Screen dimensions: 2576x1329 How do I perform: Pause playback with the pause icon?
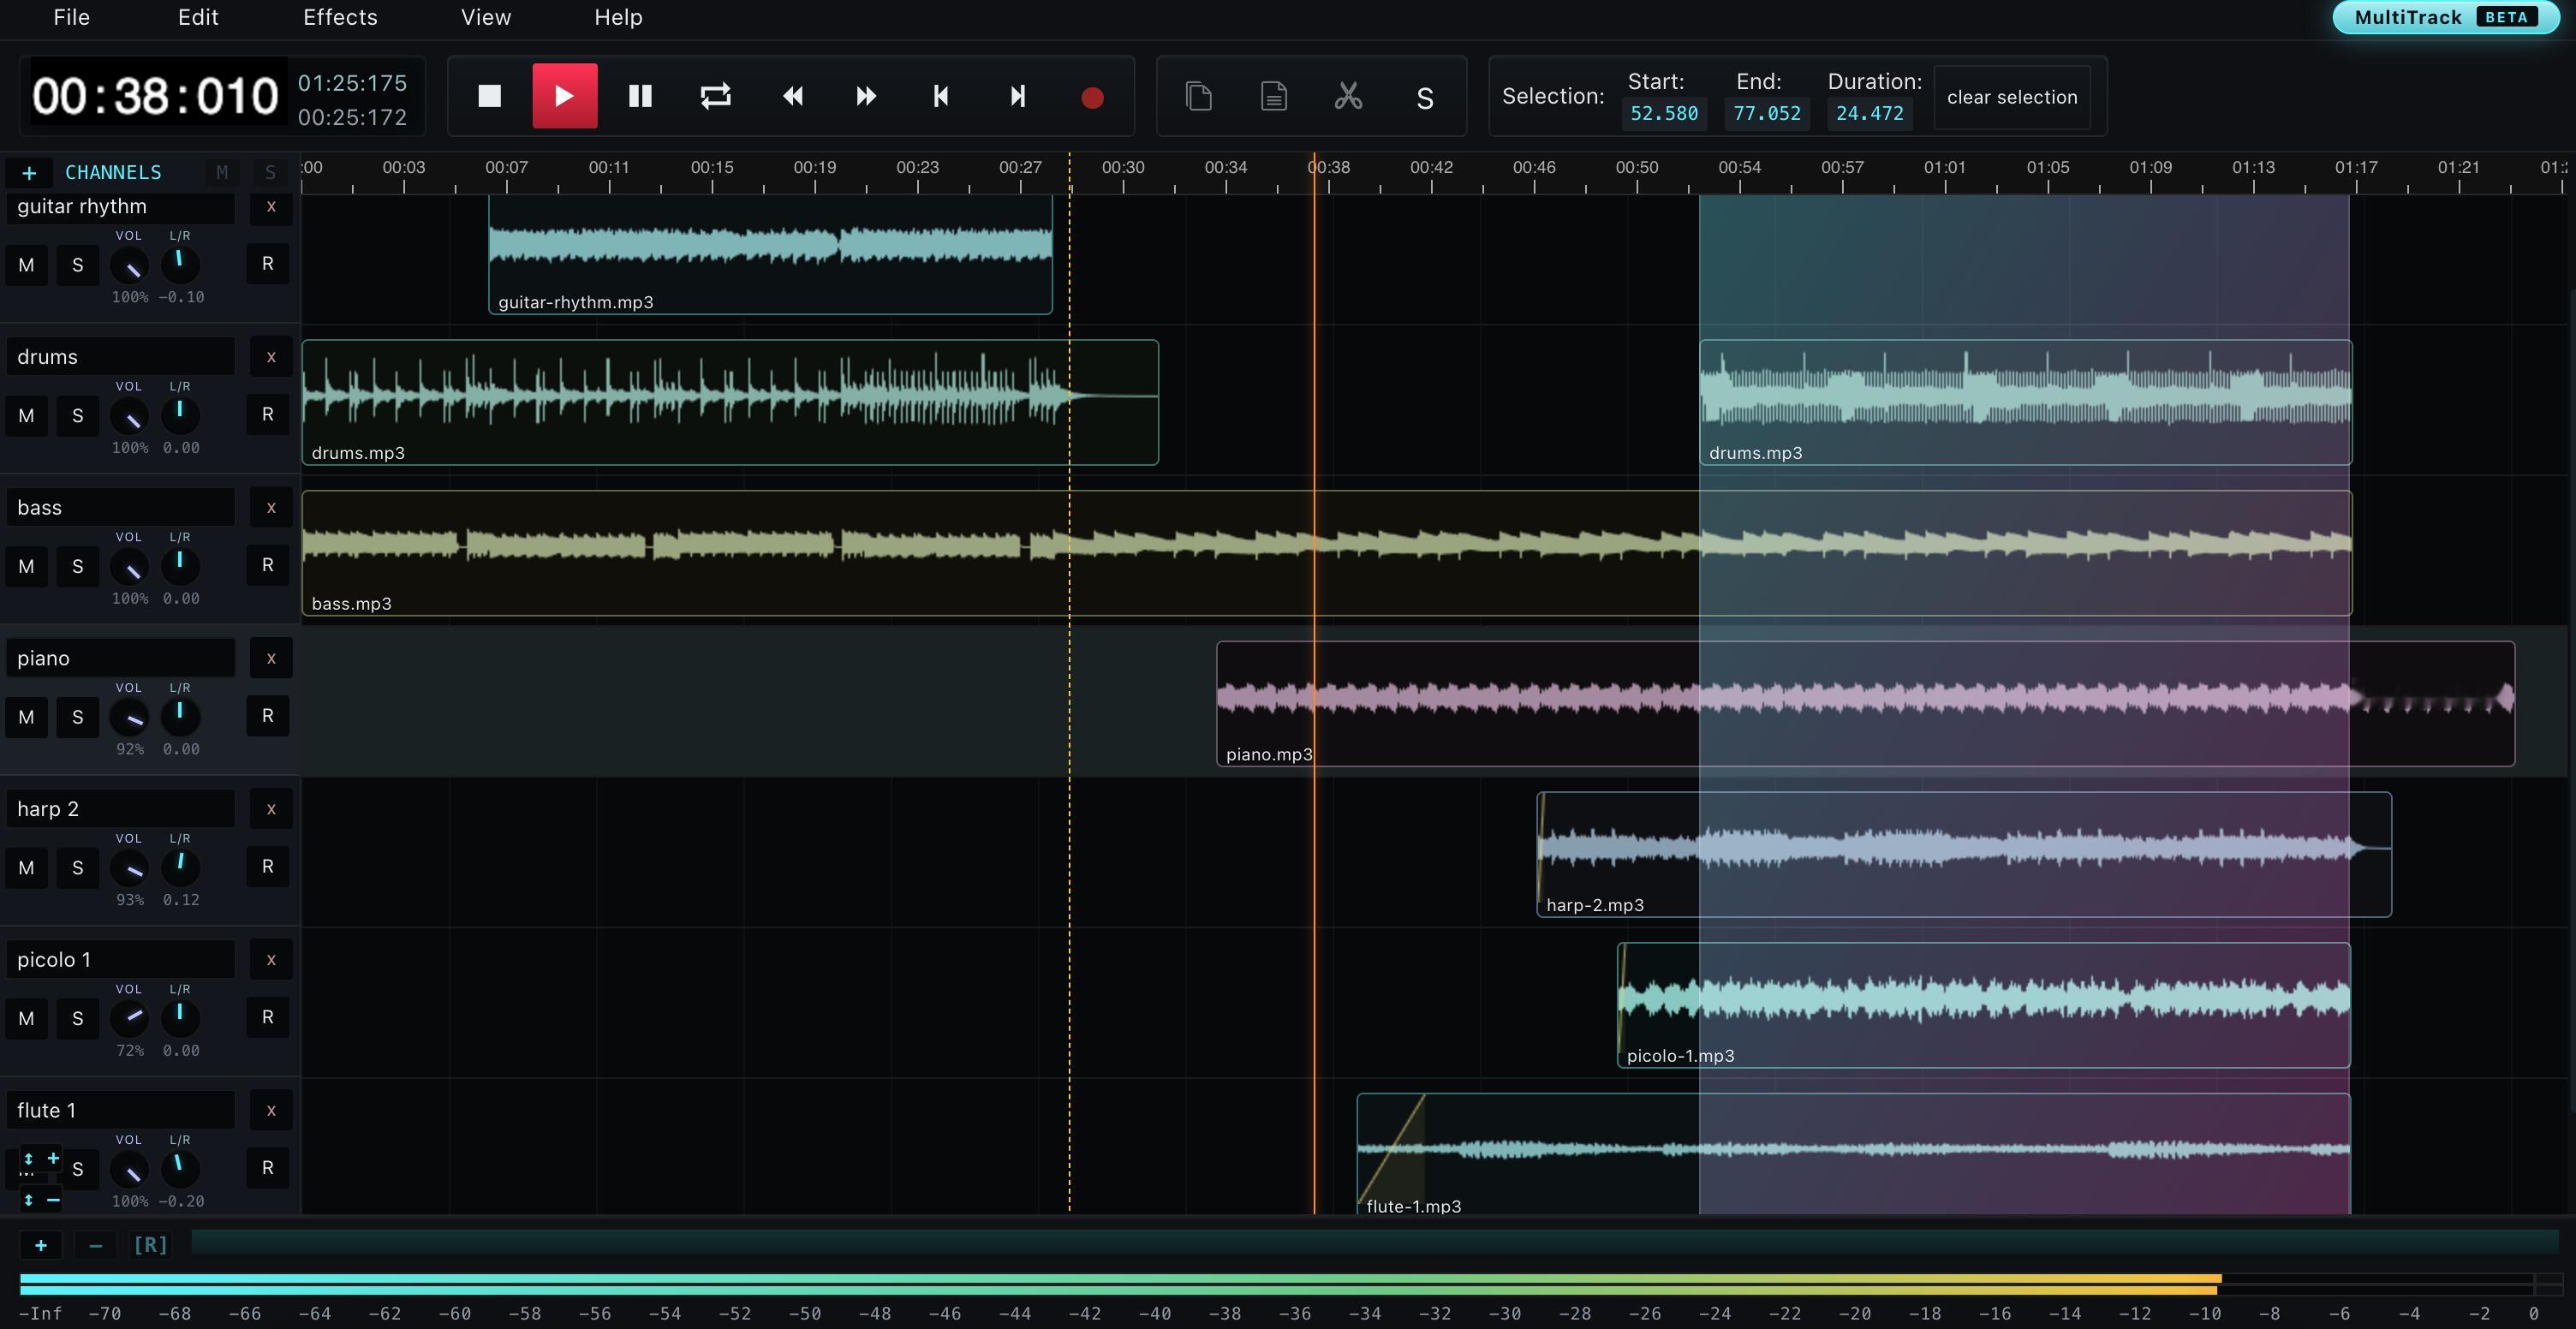pyautogui.click(x=640, y=96)
